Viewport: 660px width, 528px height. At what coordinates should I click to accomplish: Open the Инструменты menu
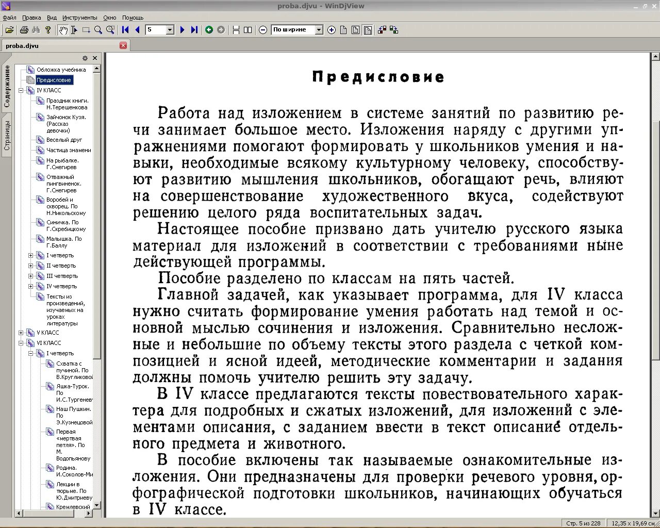click(x=79, y=18)
